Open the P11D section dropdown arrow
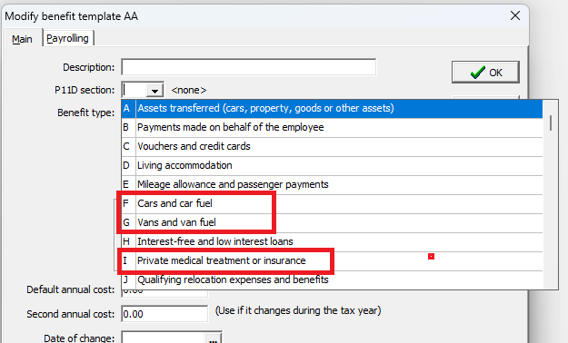The height and width of the screenshot is (343, 568). pyautogui.click(x=155, y=90)
